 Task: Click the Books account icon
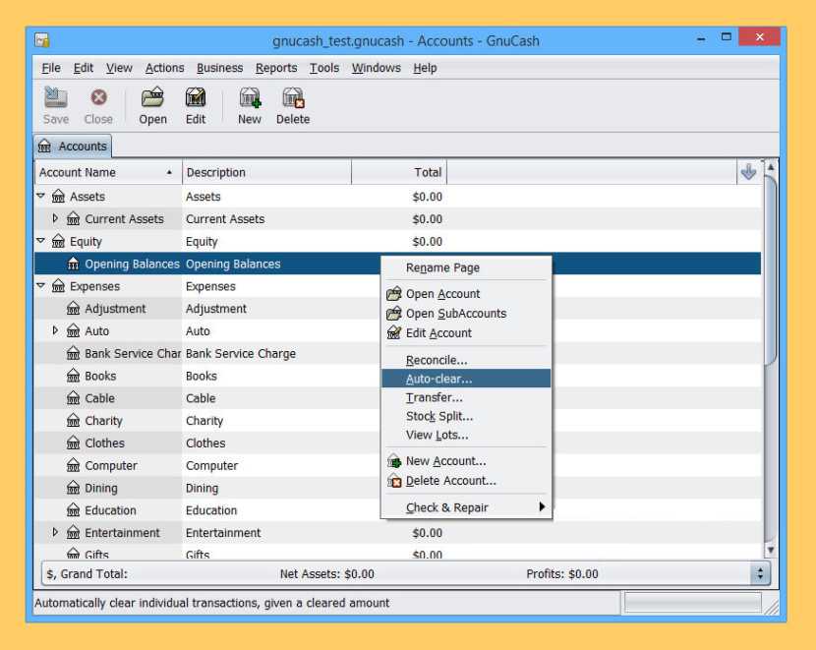pyautogui.click(x=74, y=377)
